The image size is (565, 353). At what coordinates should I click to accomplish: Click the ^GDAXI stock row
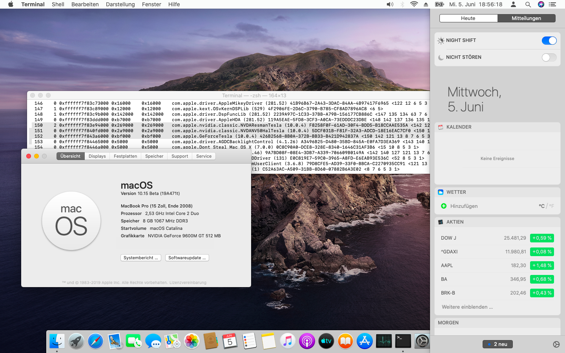pos(498,252)
